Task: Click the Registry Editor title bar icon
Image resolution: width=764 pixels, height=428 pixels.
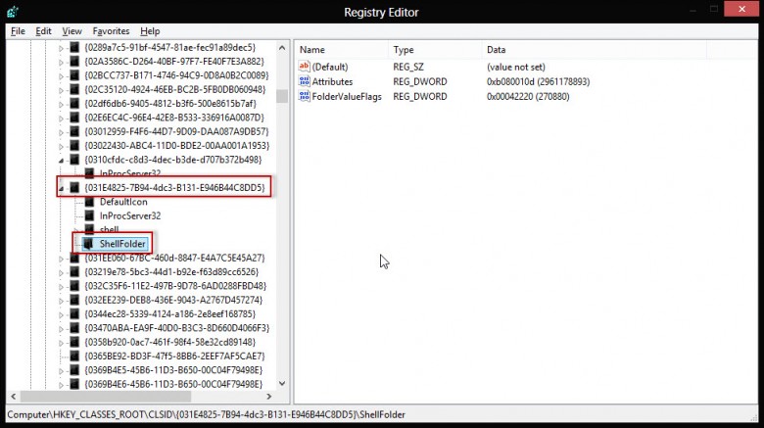Action: (x=13, y=11)
